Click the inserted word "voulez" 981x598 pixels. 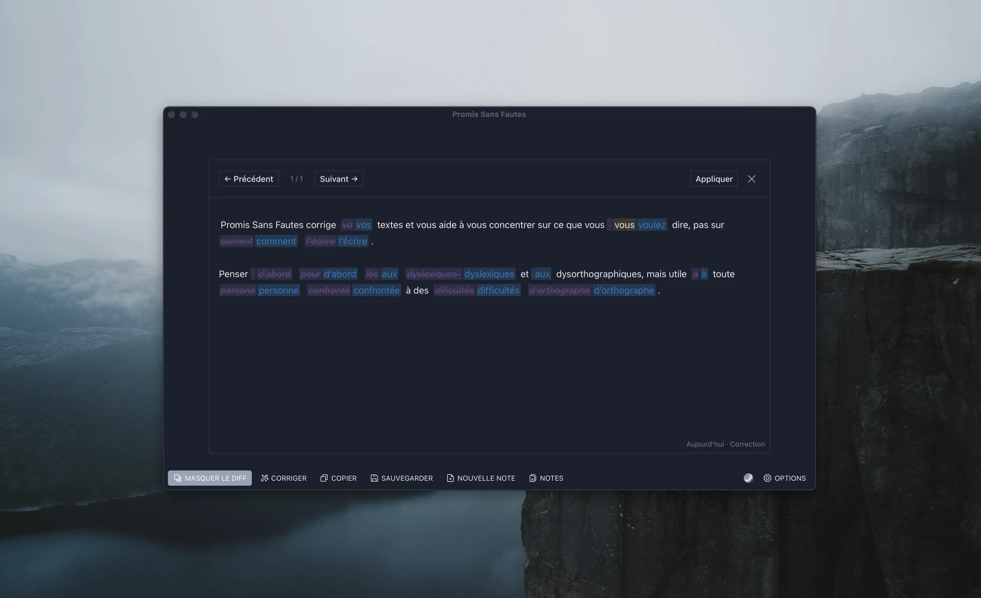pos(652,225)
